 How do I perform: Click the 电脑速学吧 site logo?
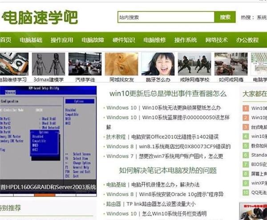(x=40, y=17)
